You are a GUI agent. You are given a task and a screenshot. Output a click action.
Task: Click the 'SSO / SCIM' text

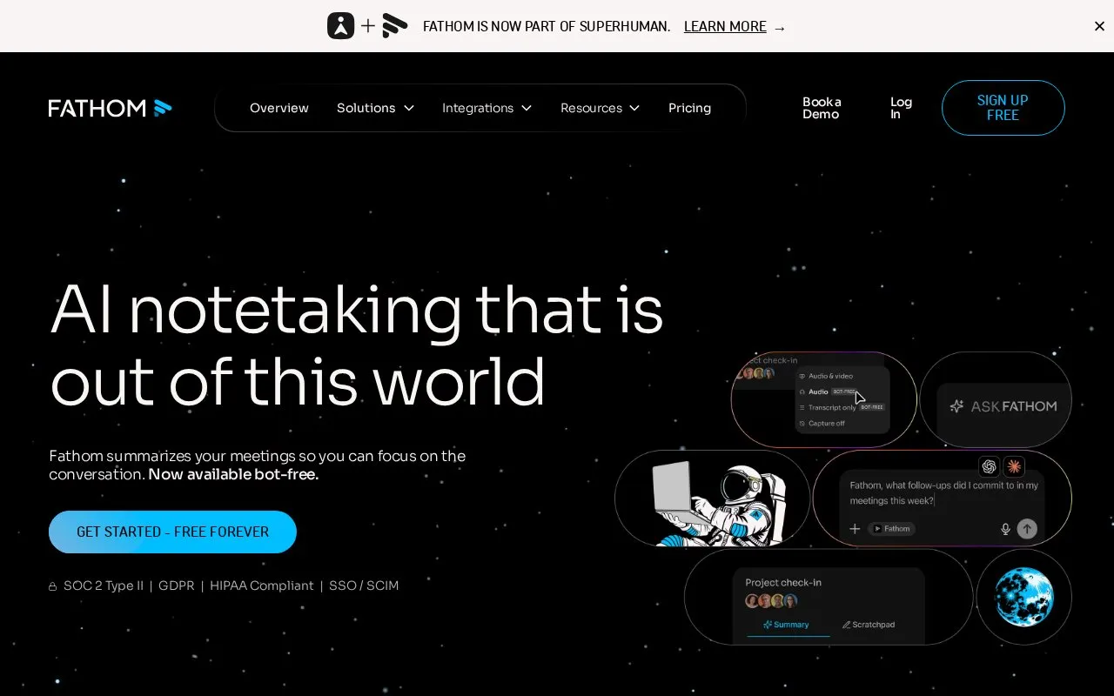click(364, 586)
